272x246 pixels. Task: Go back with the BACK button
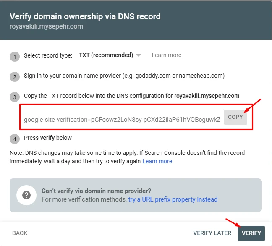(x=20, y=233)
